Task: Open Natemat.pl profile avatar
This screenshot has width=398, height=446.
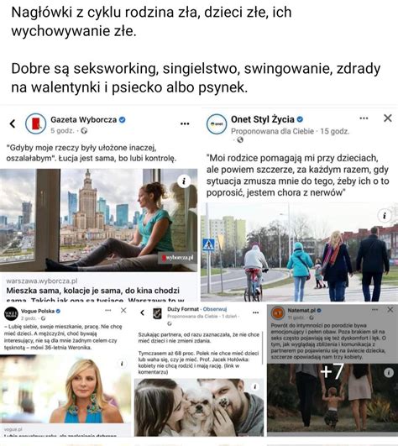Action: 278,313
